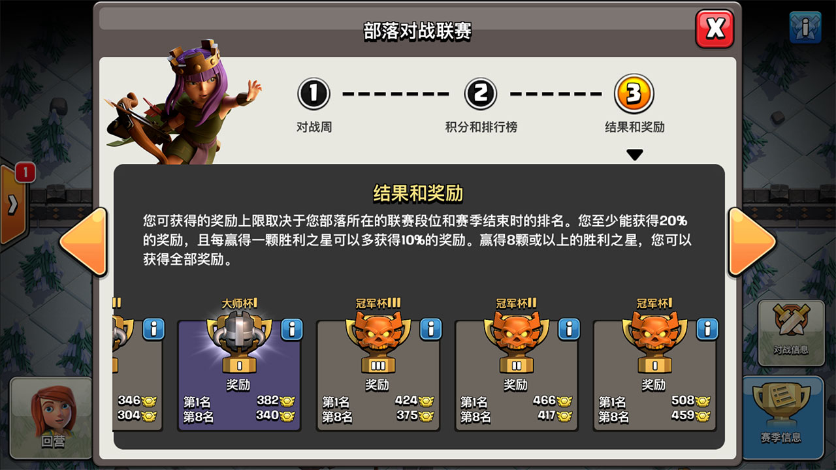The width and height of the screenshot is (836, 470).
Task: Click the info icon on 冠军杯III card
Action: 430,329
